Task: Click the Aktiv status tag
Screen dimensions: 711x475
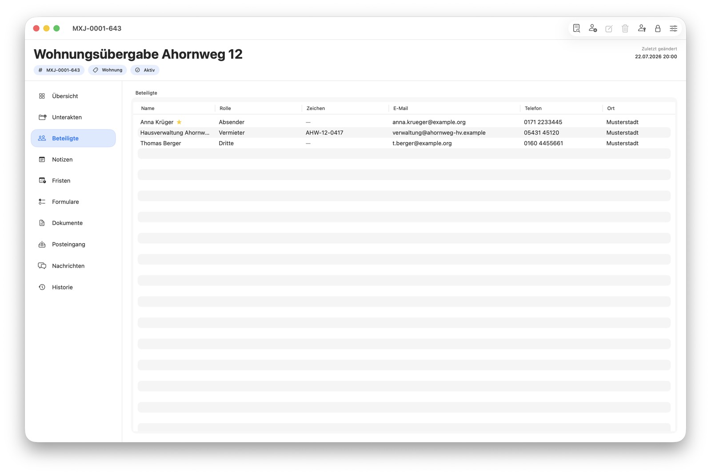Action: [x=145, y=70]
